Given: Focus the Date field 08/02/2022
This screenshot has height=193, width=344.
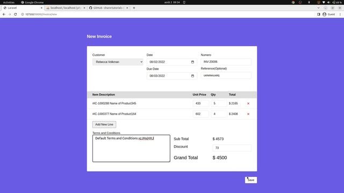Looking at the screenshot, I should click(x=172, y=62).
